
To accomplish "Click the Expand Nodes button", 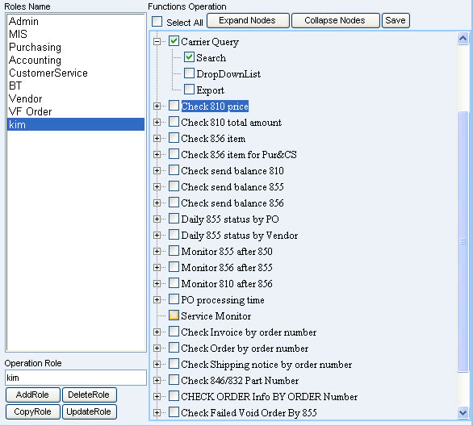I will [248, 20].
